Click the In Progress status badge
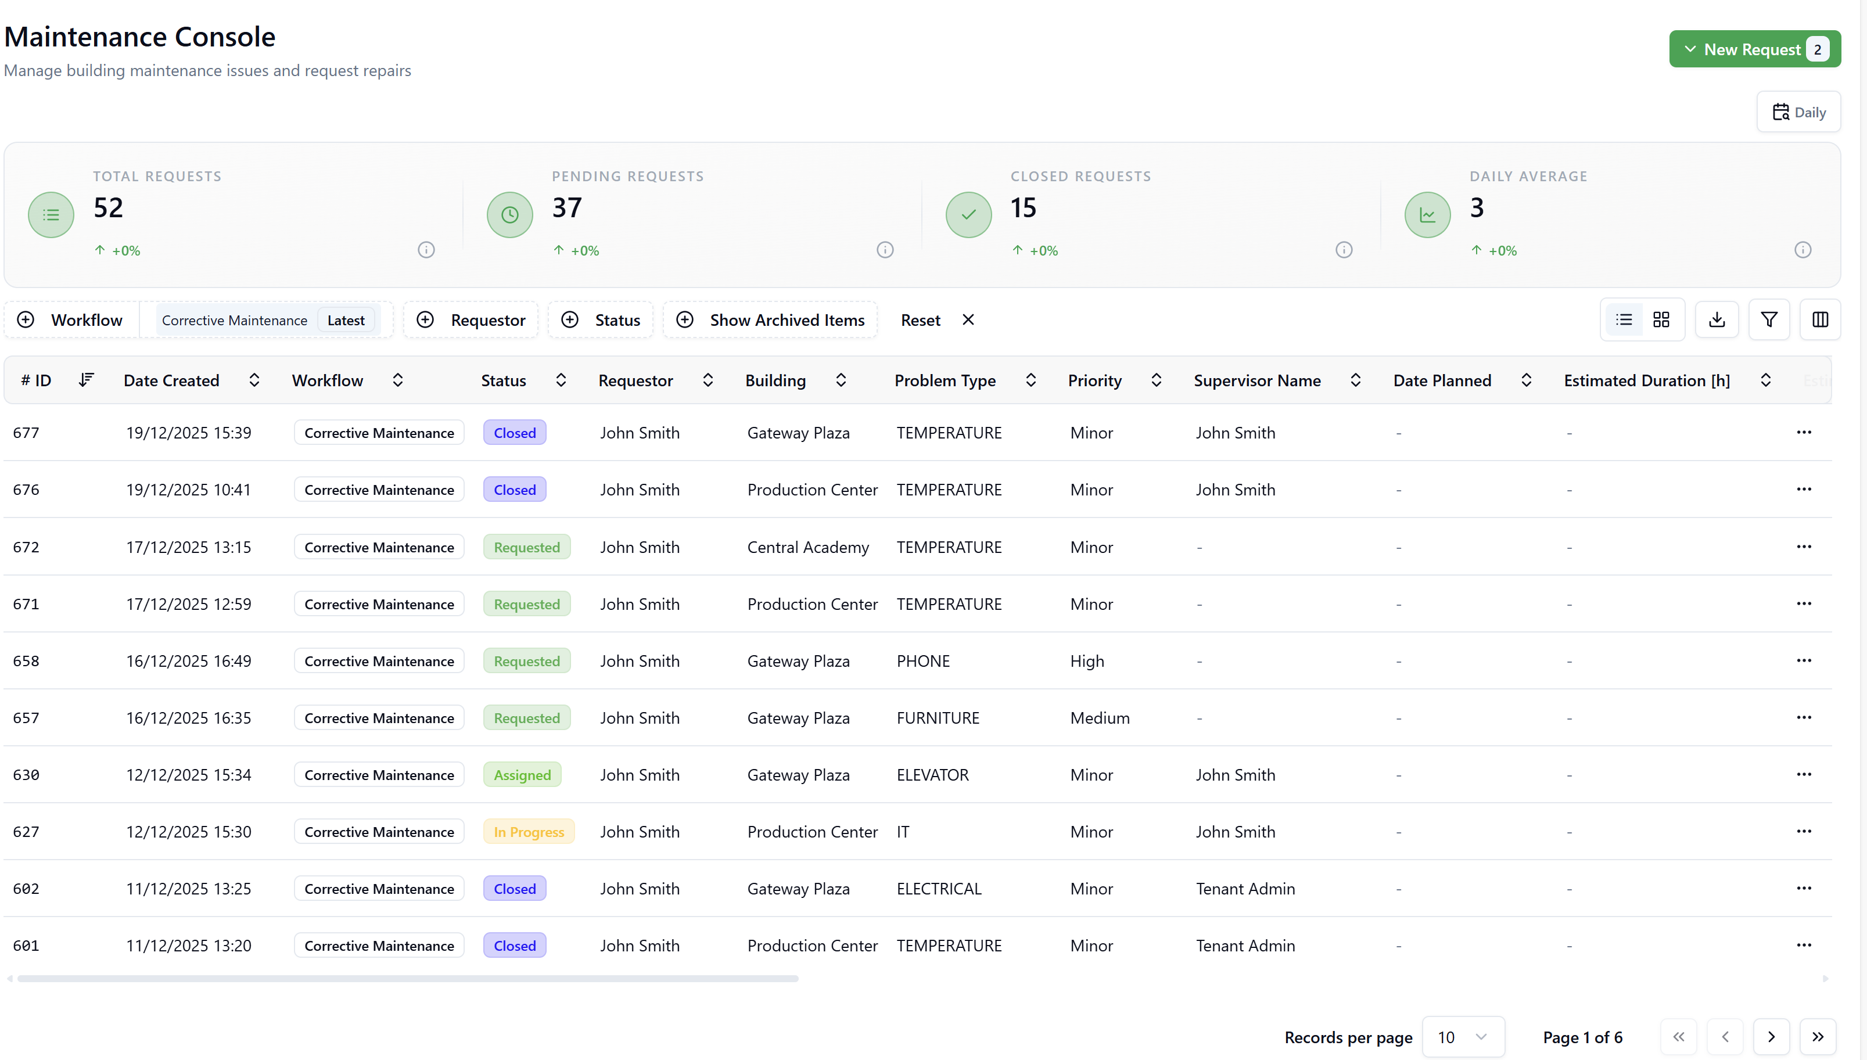Image resolution: width=1867 pixels, height=1060 pixels. [529, 831]
